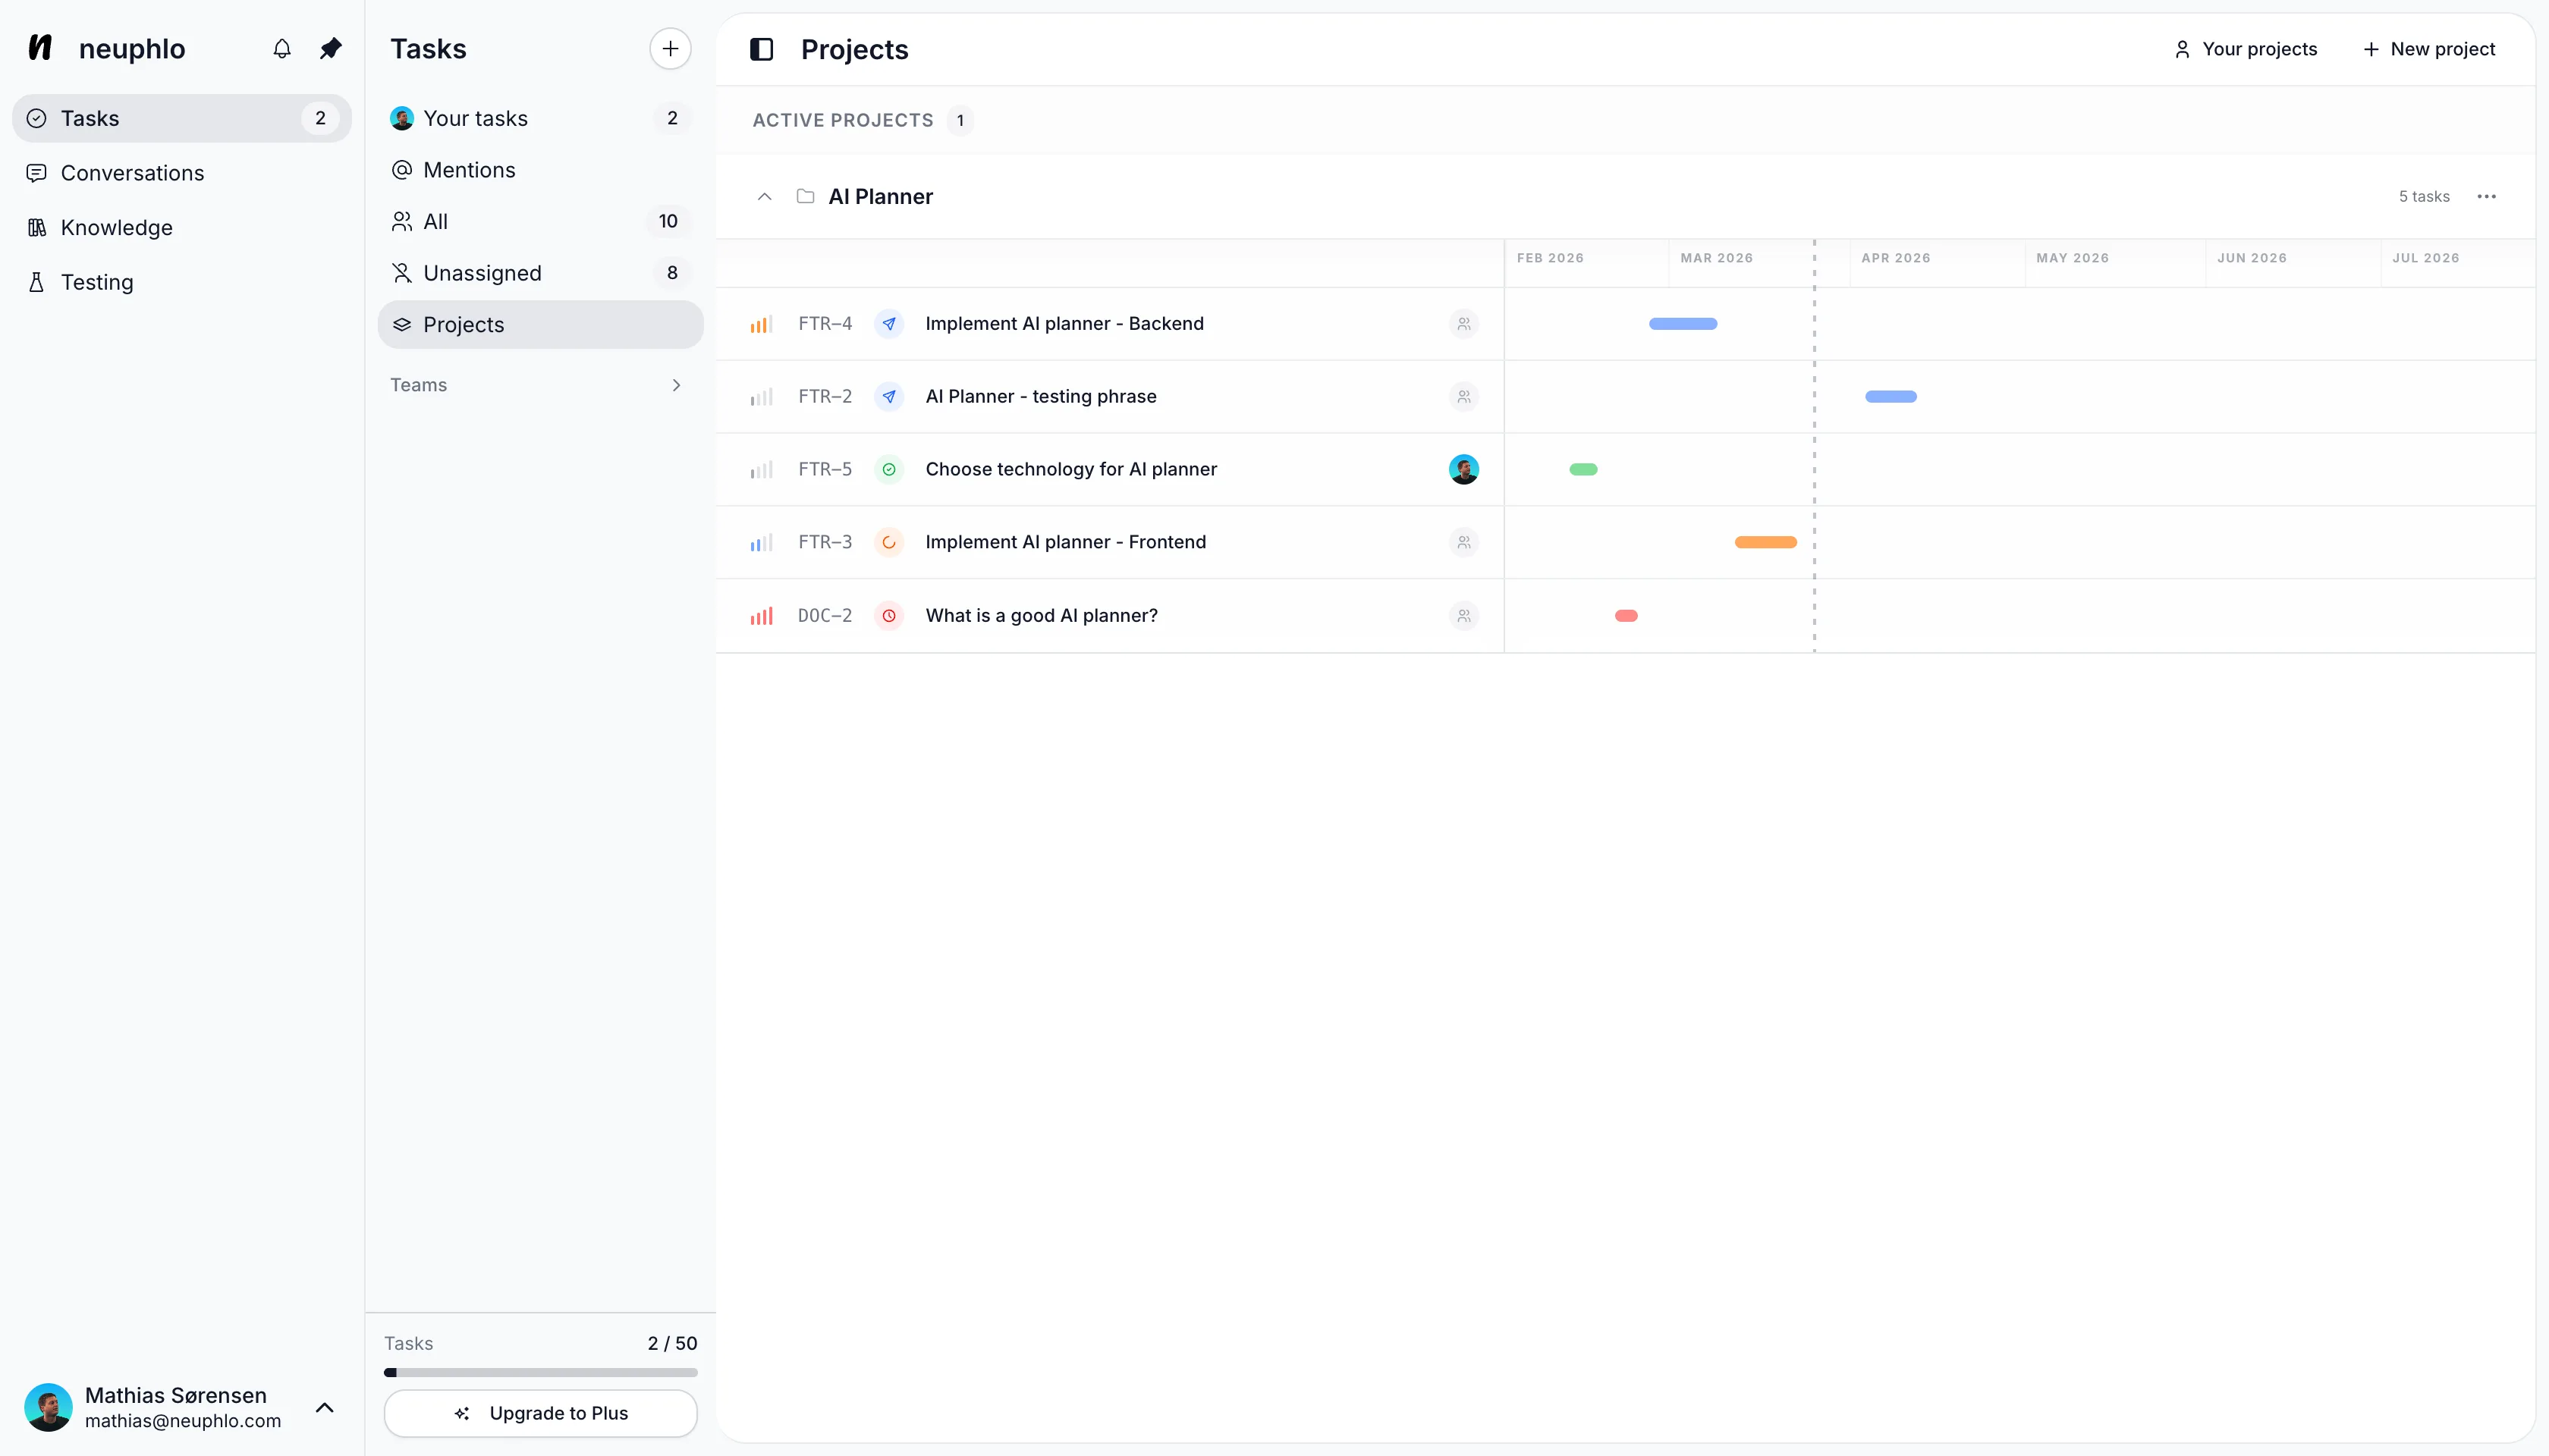This screenshot has height=1456, width=2549.
Task: Click the status icon on Choose technology for AI planner
Action: [888, 469]
